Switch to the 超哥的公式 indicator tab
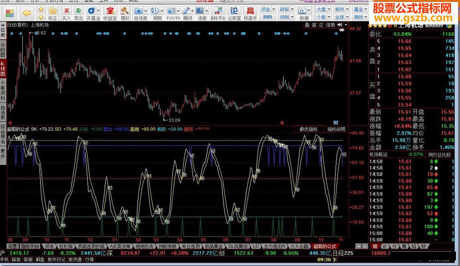The image size is (460, 266). click(x=325, y=246)
